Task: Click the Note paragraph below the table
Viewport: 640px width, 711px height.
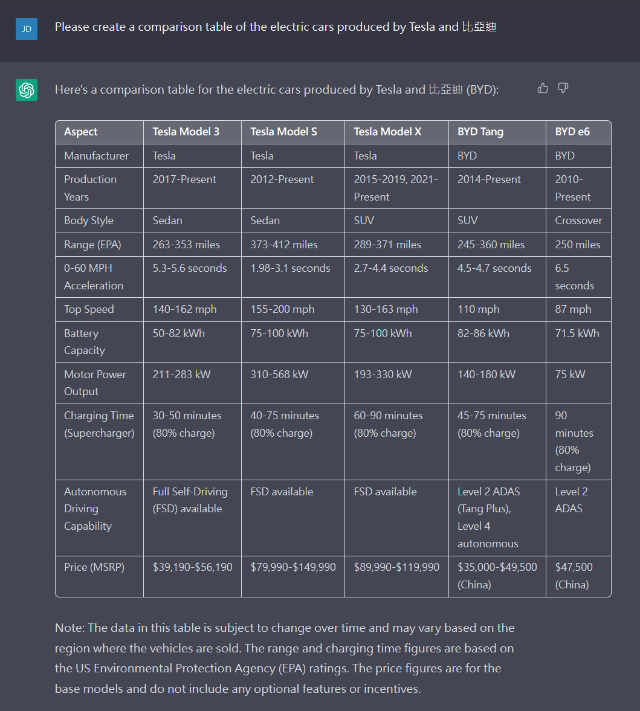Action: [285, 658]
